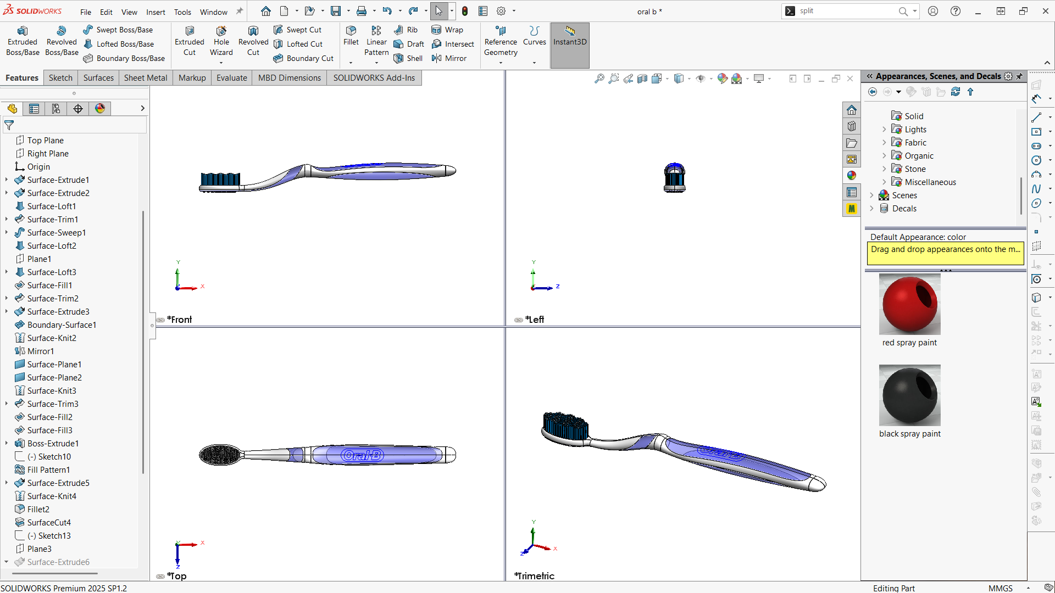Open the PropertyManager tab icon
The image size is (1055, 593).
tap(34, 109)
